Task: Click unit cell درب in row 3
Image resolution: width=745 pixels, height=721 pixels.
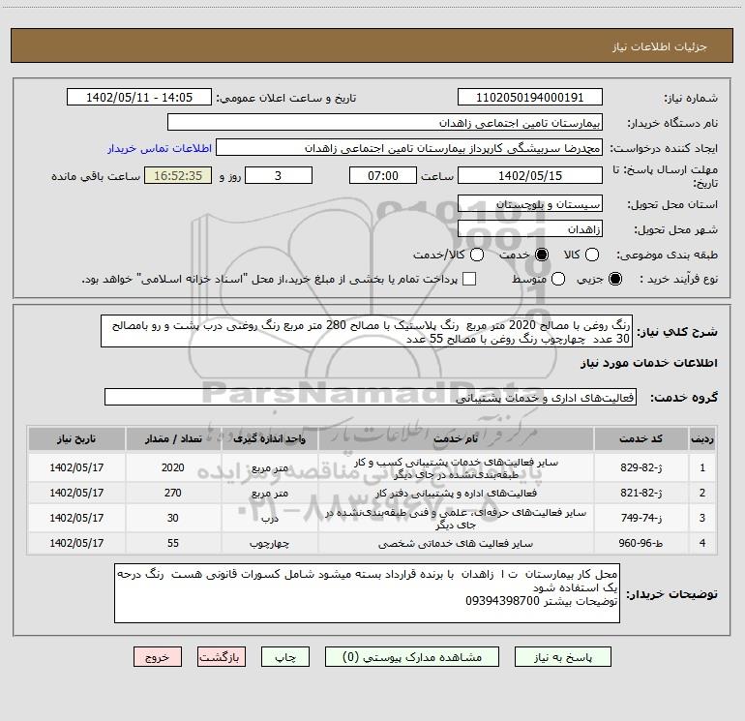Action: tap(270, 518)
